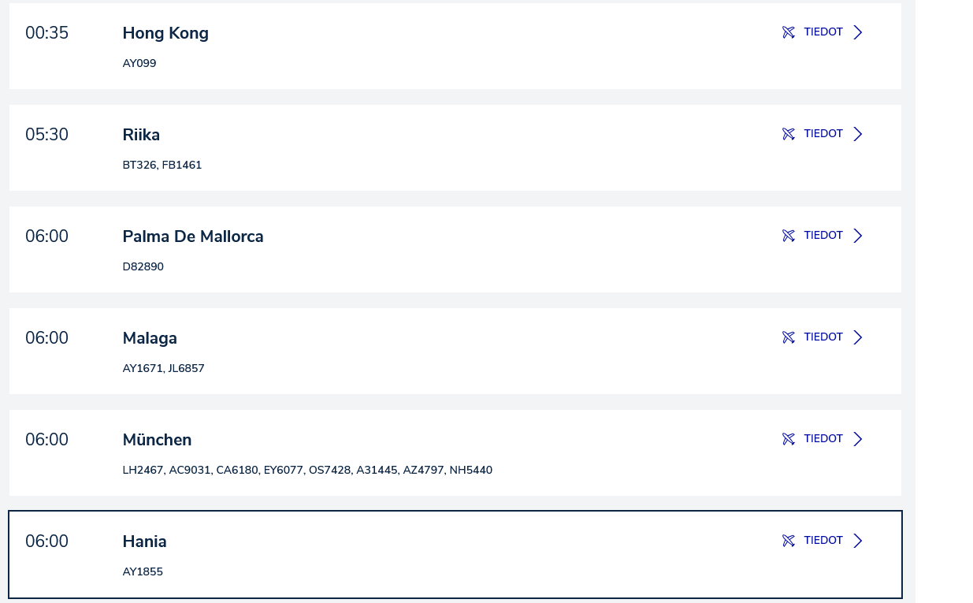Open TIEDOT link for Malaga flight
Screen dimensions: 973x603
823,337
